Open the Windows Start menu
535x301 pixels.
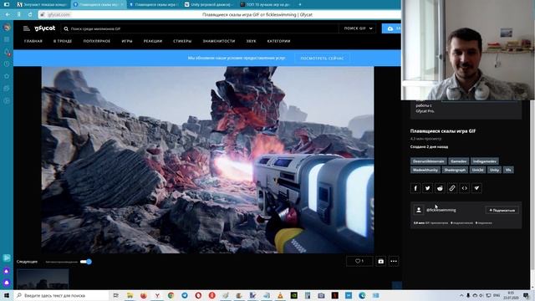point(7,295)
